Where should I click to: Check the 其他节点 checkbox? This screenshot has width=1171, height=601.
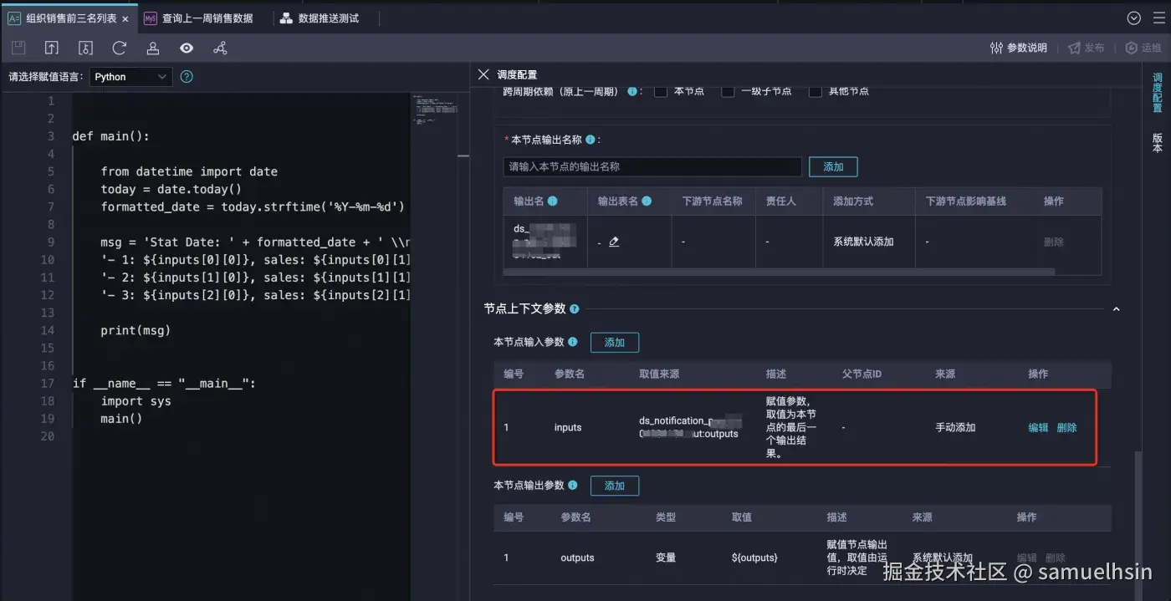click(815, 91)
